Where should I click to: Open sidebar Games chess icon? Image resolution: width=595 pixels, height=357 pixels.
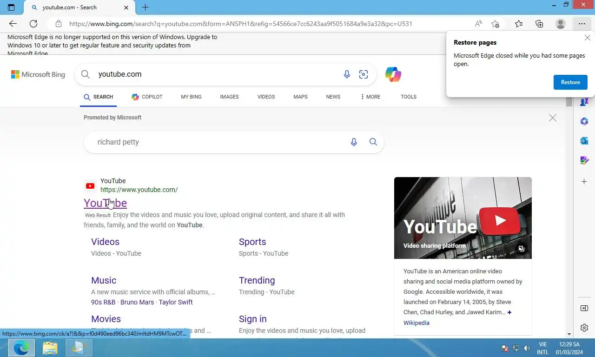(x=584, y=102)
